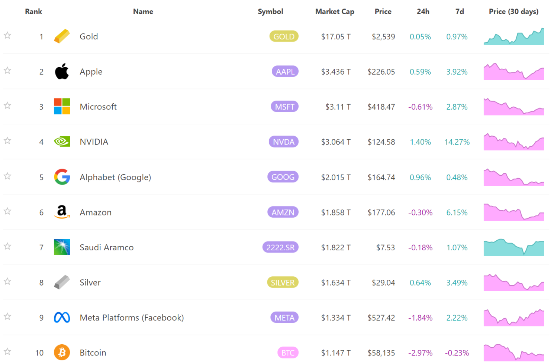554x364 pixels.
Task: Open Bitcoin's 30-day price sparkline
Action: pyautogui.click(x=514, y=352)
